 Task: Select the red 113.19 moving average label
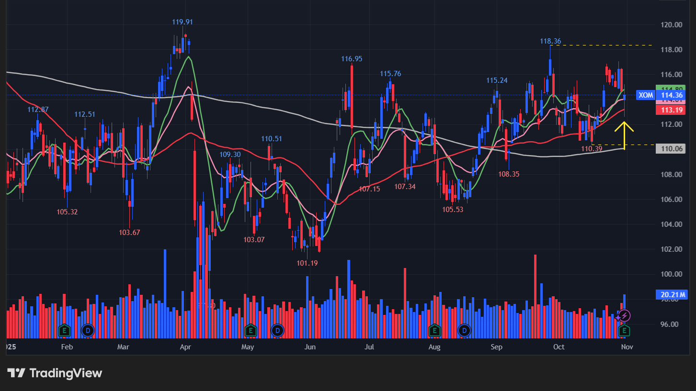(671, 110)
